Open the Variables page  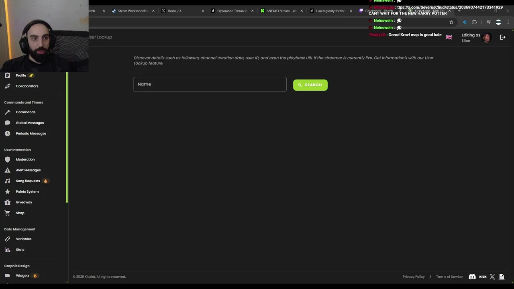tap(24, 239)
